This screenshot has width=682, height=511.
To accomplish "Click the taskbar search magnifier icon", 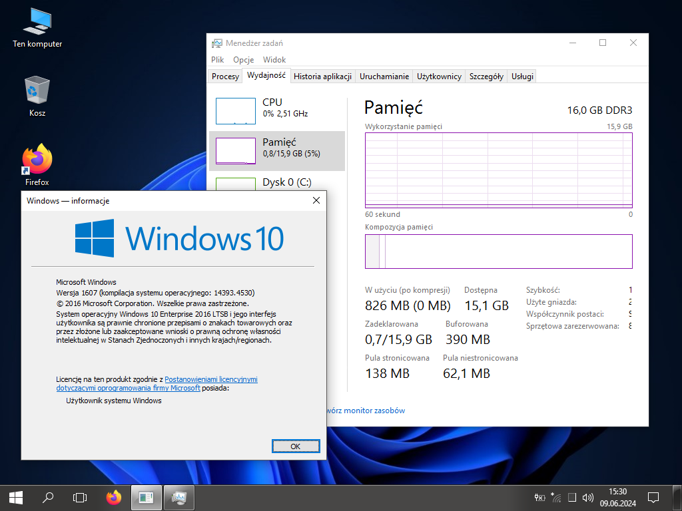I will click(48, 496).
